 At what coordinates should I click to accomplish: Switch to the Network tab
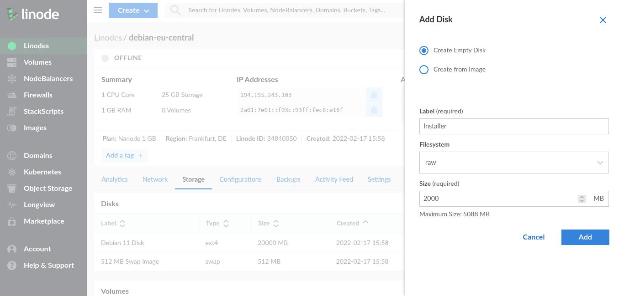[x=155, y=179]
